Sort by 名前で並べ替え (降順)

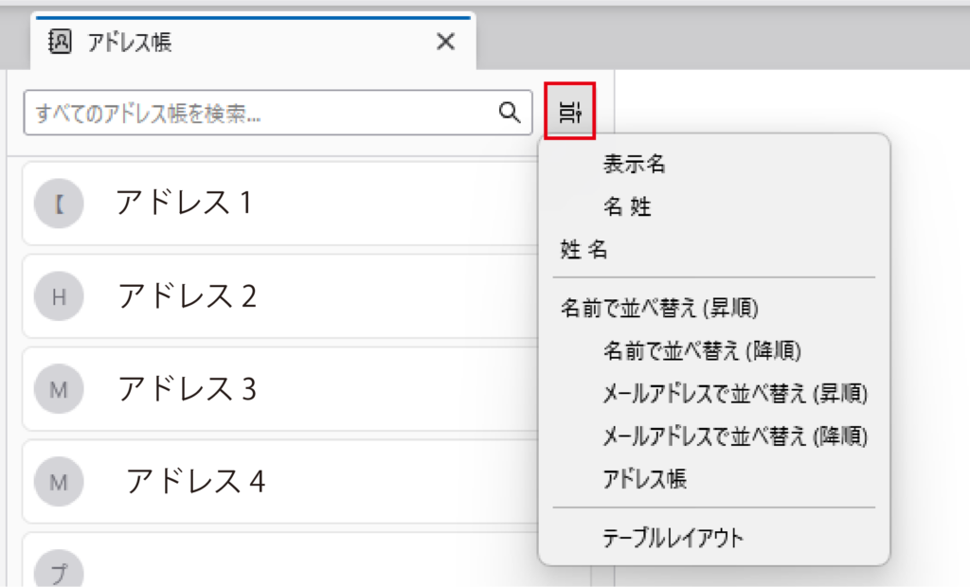tap(702, 351)
